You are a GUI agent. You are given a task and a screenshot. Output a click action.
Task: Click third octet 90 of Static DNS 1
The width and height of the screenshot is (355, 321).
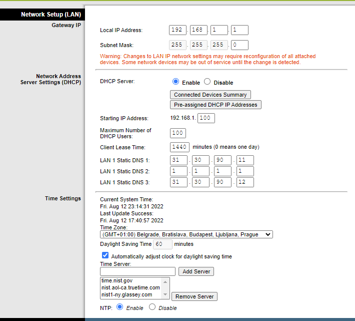[x=223, y=160]
